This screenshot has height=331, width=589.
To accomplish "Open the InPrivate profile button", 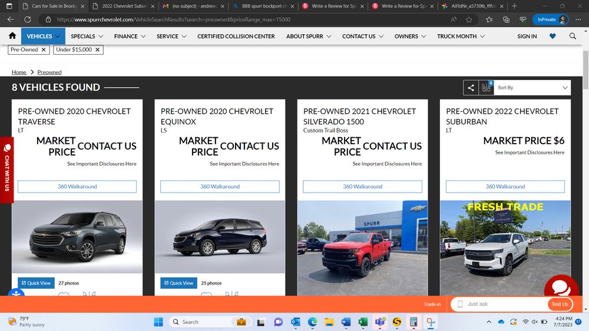I will pyautogui.click(x=550, y=19).
